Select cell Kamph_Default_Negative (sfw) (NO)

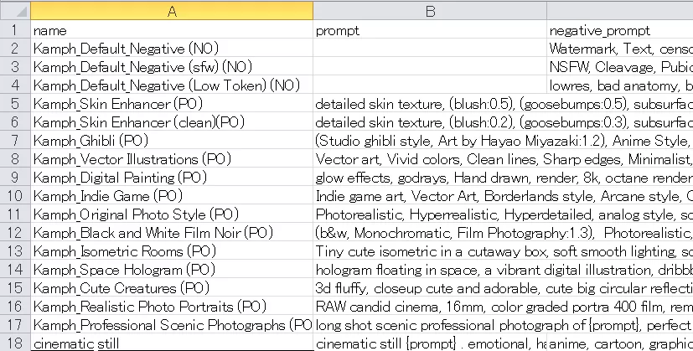172,67
